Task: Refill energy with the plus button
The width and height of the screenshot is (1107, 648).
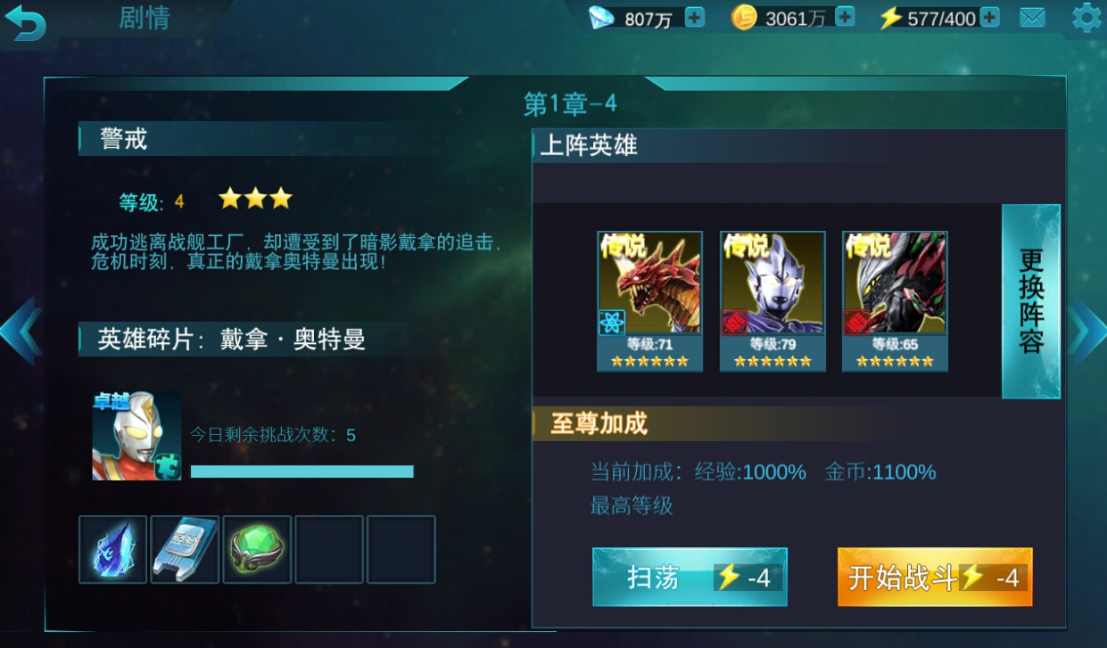Action: point(989,17)
